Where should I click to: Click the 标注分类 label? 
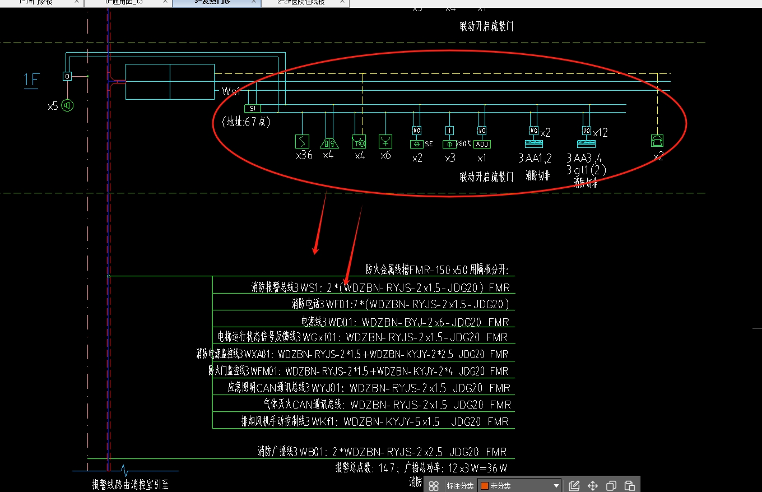[x=460, y=486]
